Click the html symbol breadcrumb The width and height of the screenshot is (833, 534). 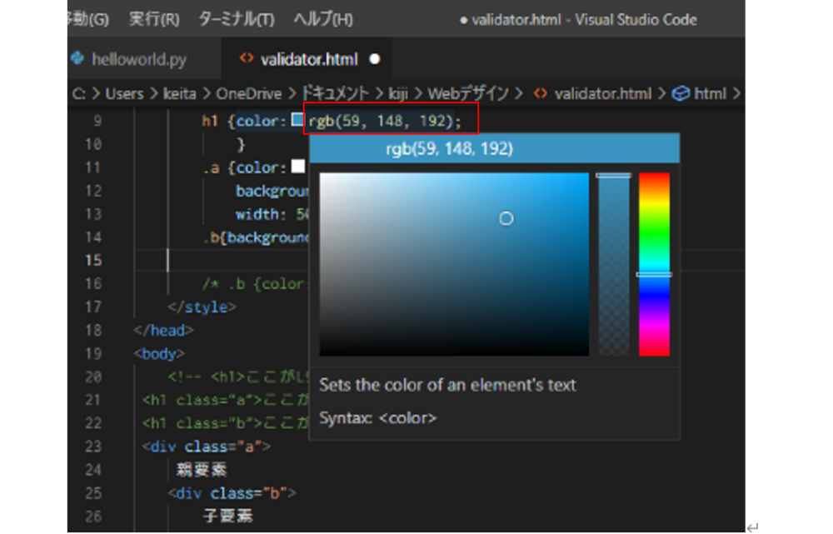coord(710,94)
